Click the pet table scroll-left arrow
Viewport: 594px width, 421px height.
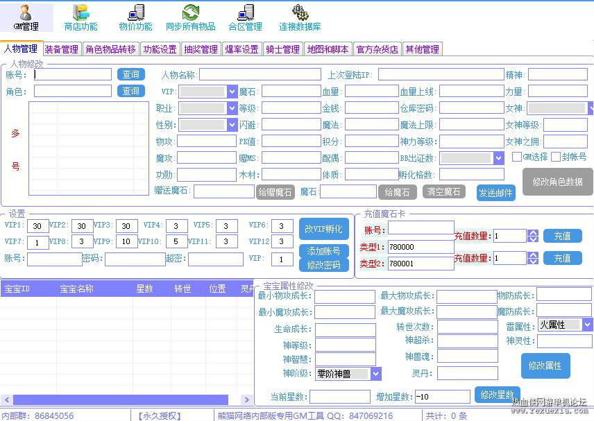pos(6,399)
